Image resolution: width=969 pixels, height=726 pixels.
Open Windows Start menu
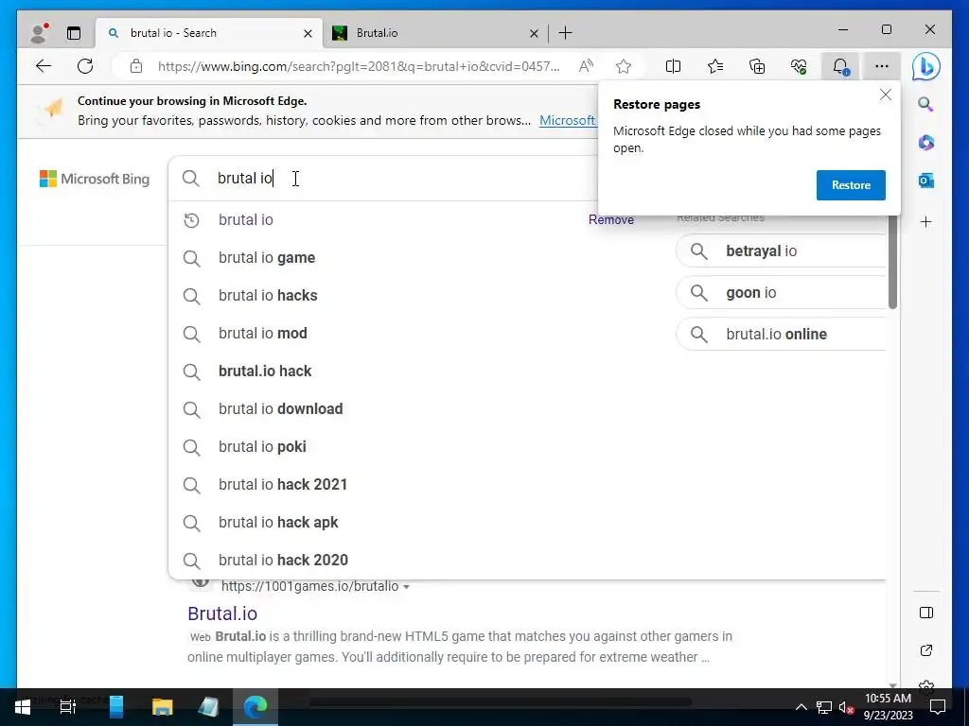23,707
